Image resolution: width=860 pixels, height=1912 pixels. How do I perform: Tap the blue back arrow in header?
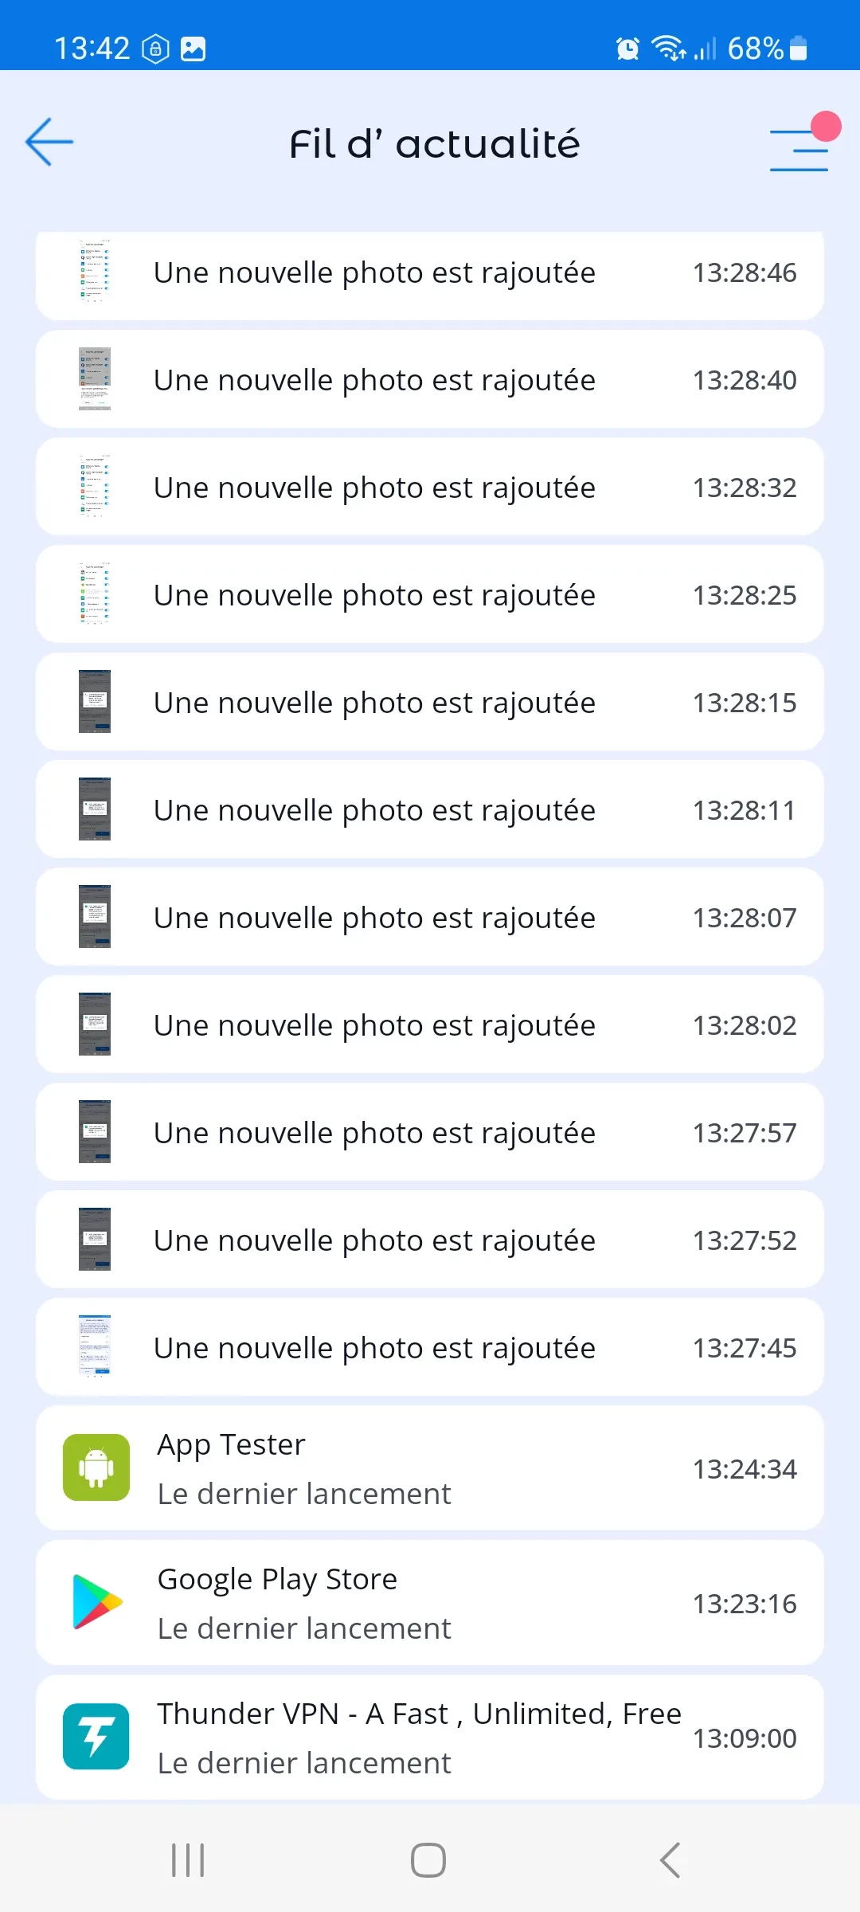point(49,143)
